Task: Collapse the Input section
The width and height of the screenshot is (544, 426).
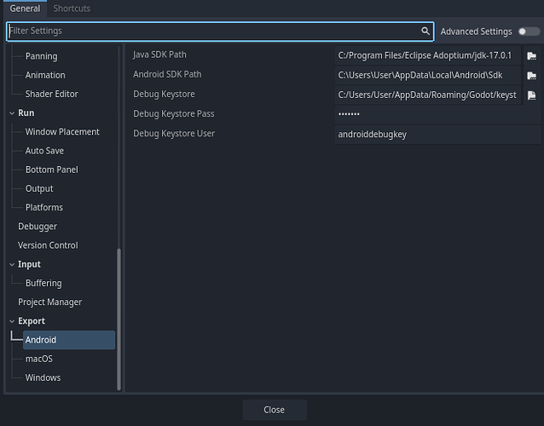Action: pyautogui.click(x=12, y=265)
